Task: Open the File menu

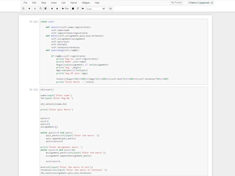Action: coord(25,3)
